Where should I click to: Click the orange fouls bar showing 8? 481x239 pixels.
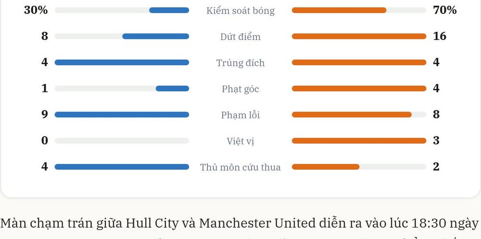(x=352, y=115)
